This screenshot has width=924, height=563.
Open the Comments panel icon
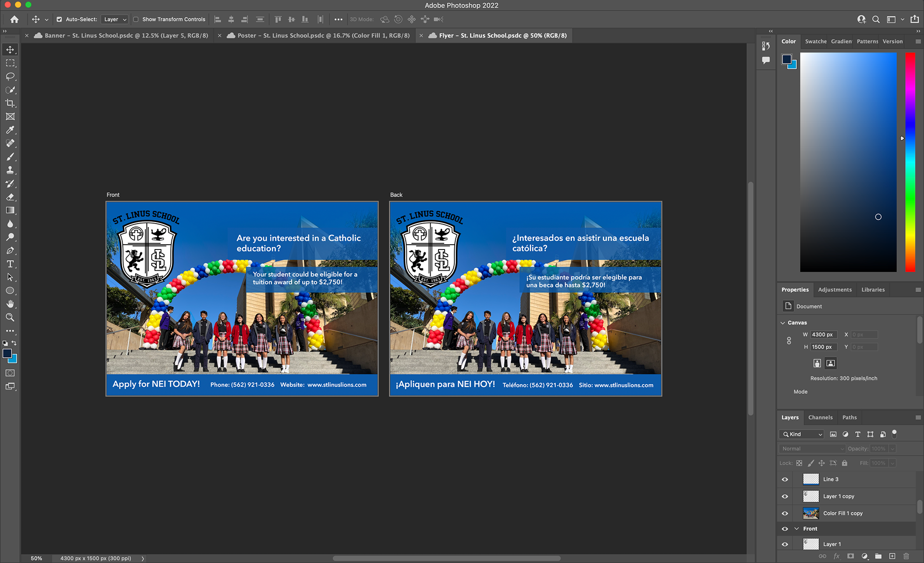[766, 61]
